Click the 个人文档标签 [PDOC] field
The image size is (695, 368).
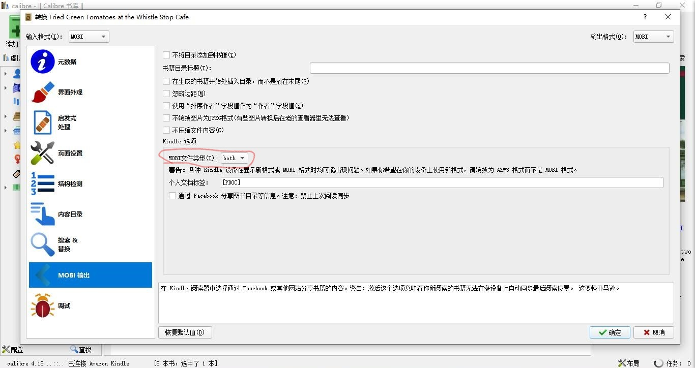(x=442, y=182)
